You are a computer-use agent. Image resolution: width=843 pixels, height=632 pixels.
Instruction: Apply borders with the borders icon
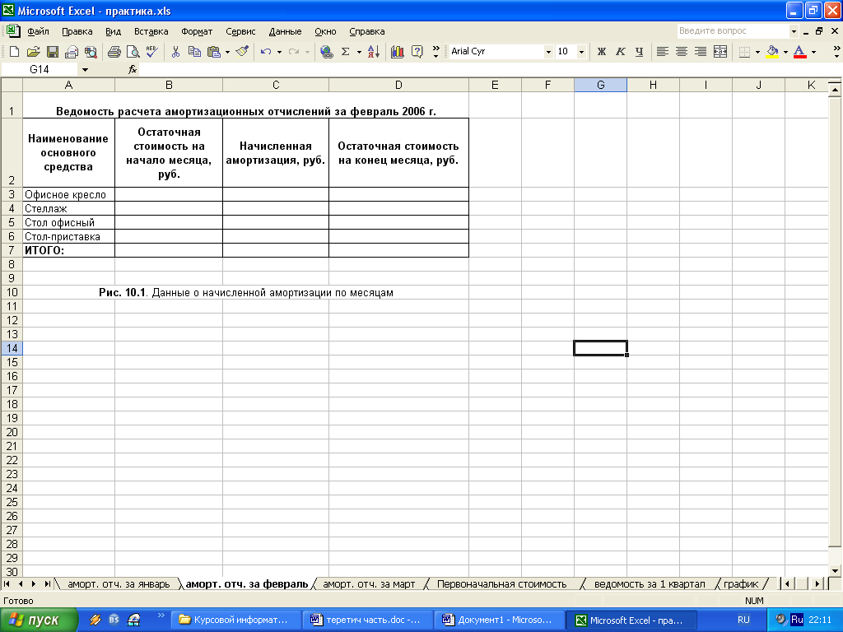click(744, 52)
